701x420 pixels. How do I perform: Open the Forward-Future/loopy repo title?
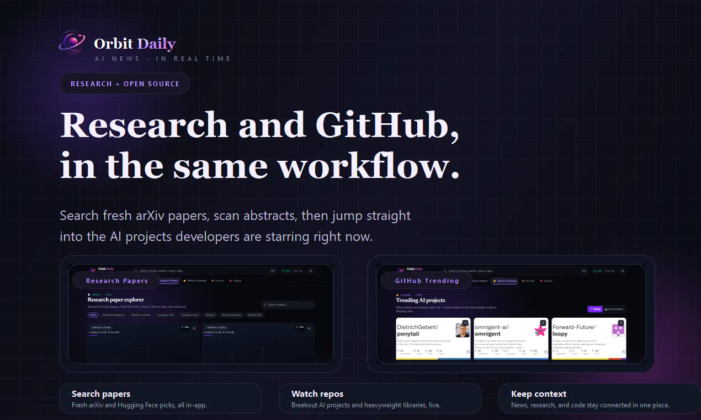tap(574, 330)
